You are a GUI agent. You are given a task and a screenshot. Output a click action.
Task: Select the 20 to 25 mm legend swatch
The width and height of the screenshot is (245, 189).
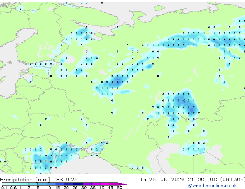click(x=69, y=184)
